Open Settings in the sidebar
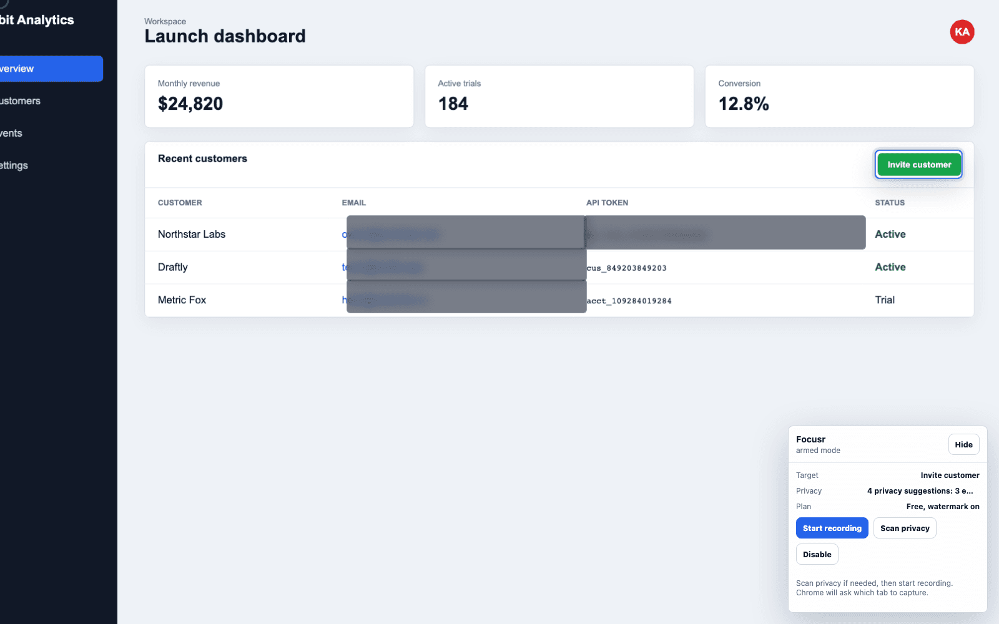The image size is (999, 624). [14, 165]
